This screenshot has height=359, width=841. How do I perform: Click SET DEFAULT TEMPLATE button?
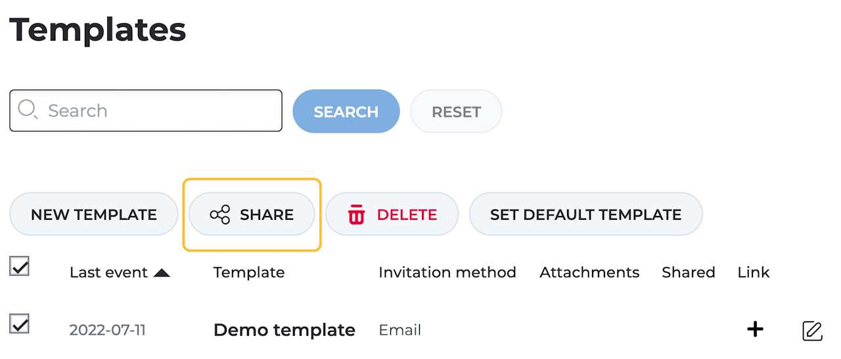(x=585, y=215)
